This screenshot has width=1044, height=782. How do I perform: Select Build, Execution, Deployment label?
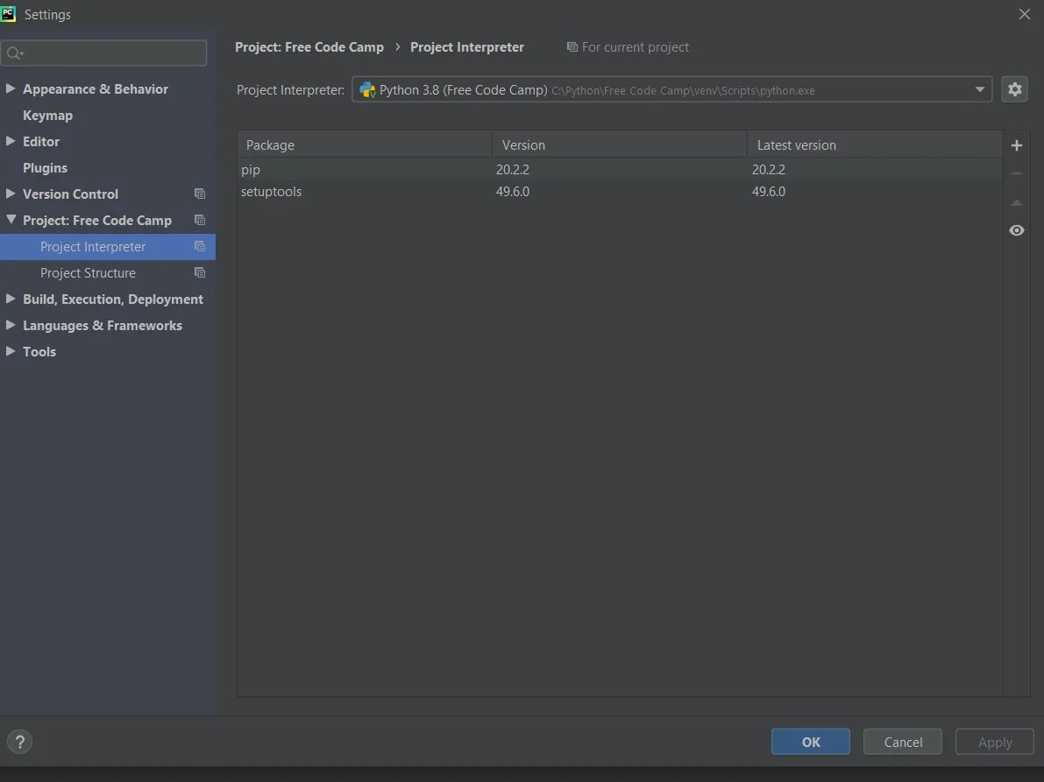pyautogui.click(x=113, y=299)
